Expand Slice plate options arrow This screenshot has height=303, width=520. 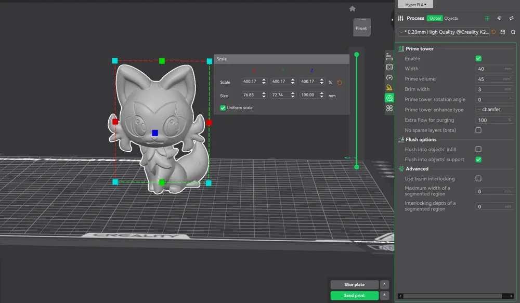[384, 284]
